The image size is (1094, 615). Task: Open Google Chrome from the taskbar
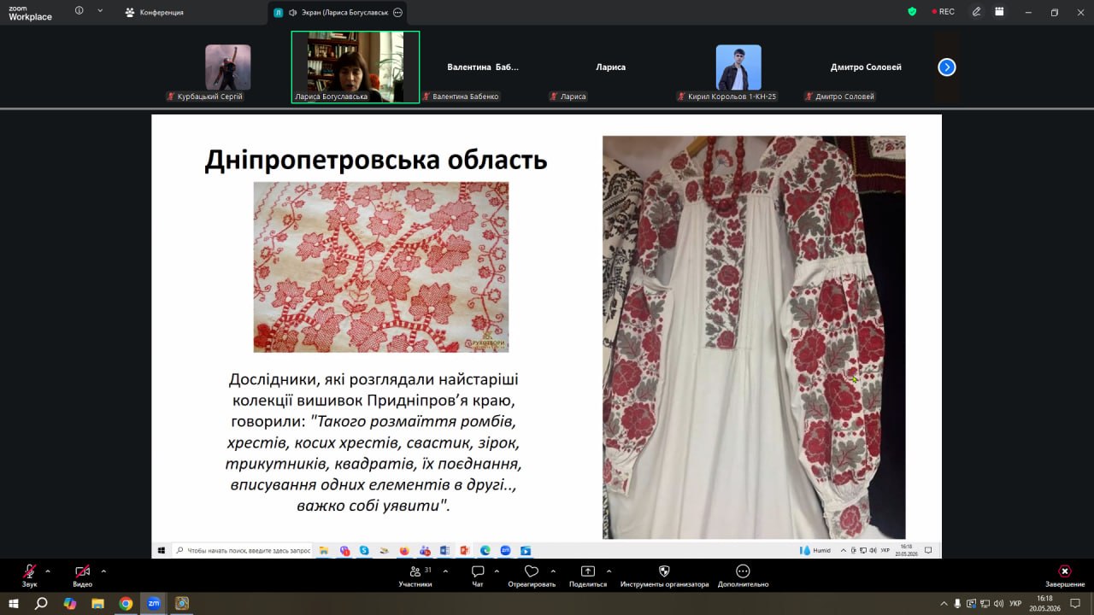pyautogui.click(x=126, y=603)
